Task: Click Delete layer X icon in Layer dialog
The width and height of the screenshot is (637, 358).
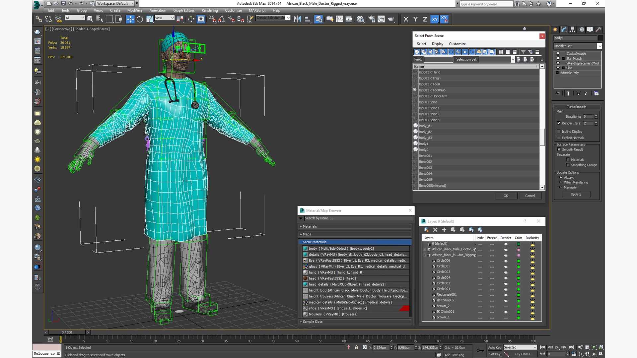Action: click(435, 230)
